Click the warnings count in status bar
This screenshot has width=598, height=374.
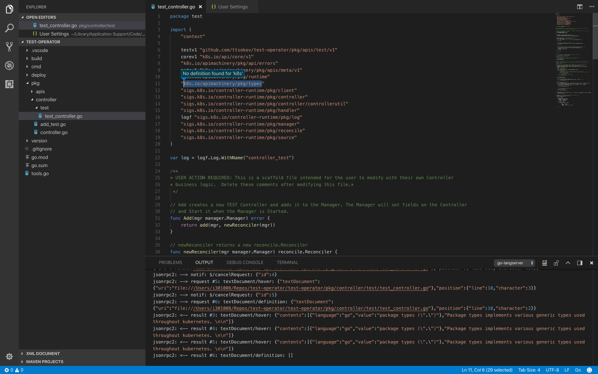coord(19,370)
